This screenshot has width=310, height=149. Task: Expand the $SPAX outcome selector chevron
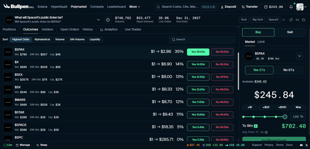tap(299, 56)
